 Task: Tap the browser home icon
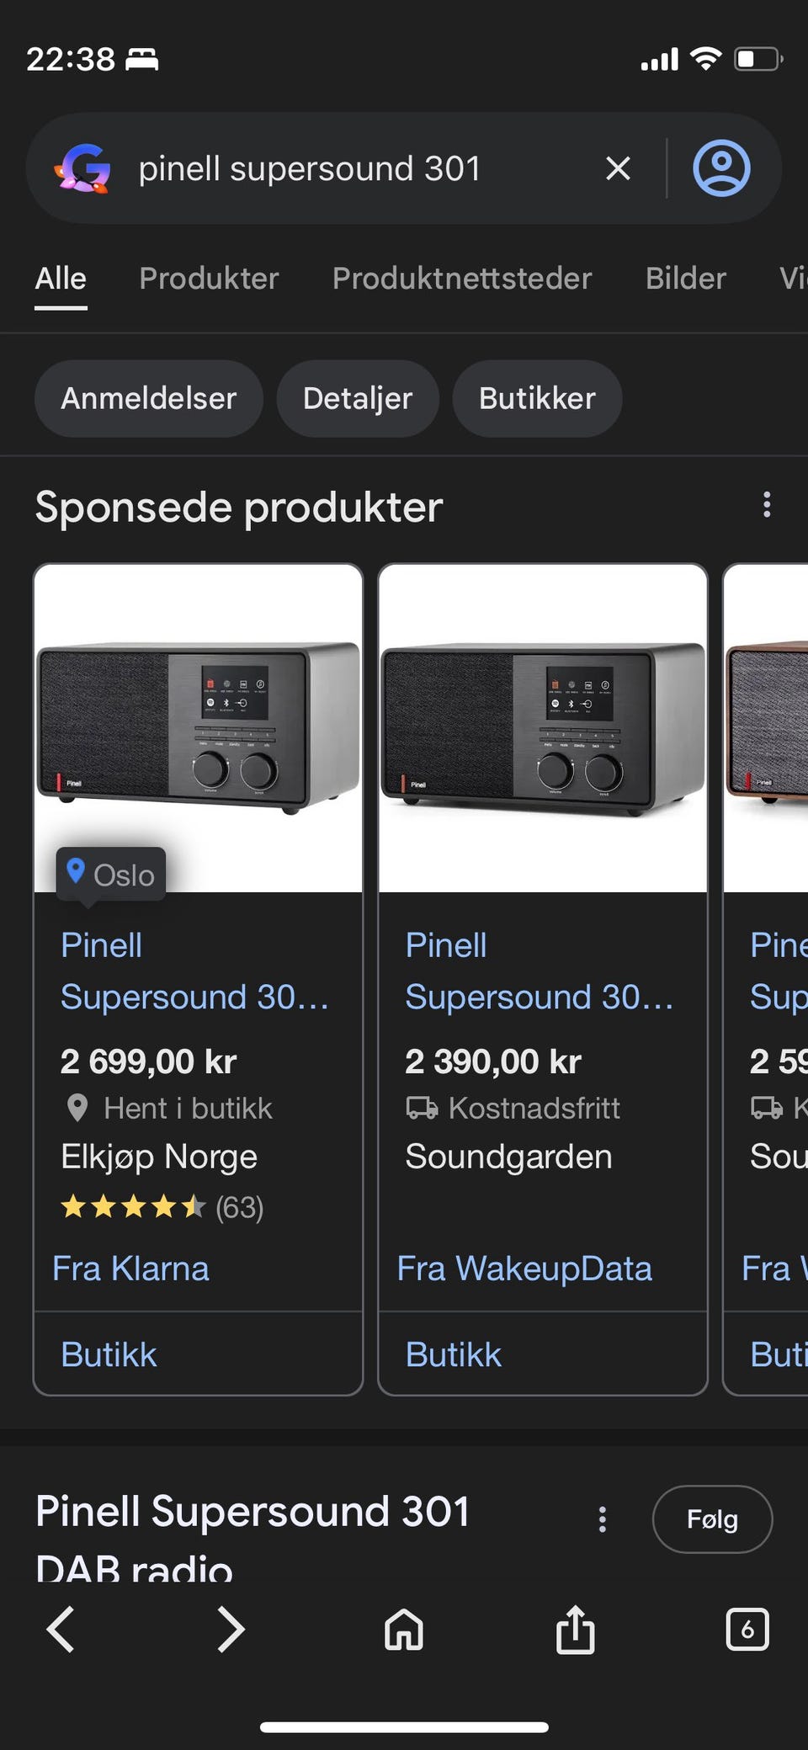(404, 1630)
